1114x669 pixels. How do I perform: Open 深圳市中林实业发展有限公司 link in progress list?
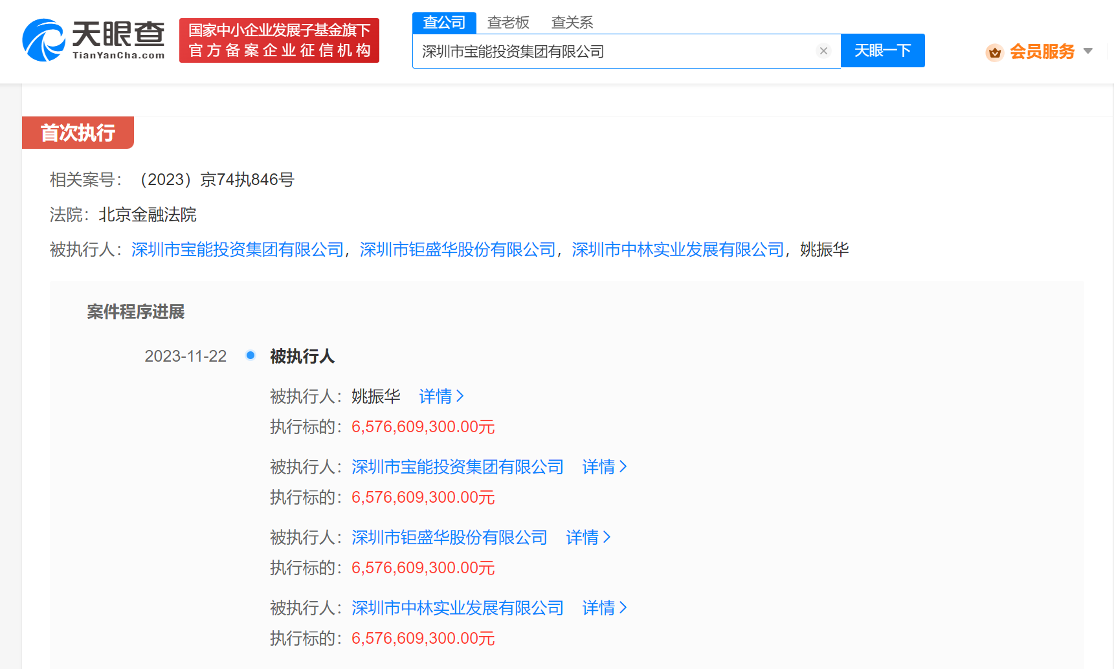(458, 608)
